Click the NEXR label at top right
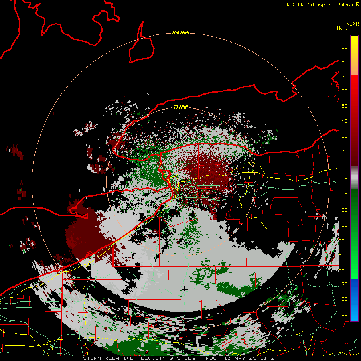This screenshot has height=361, width=361. (353, 24)
